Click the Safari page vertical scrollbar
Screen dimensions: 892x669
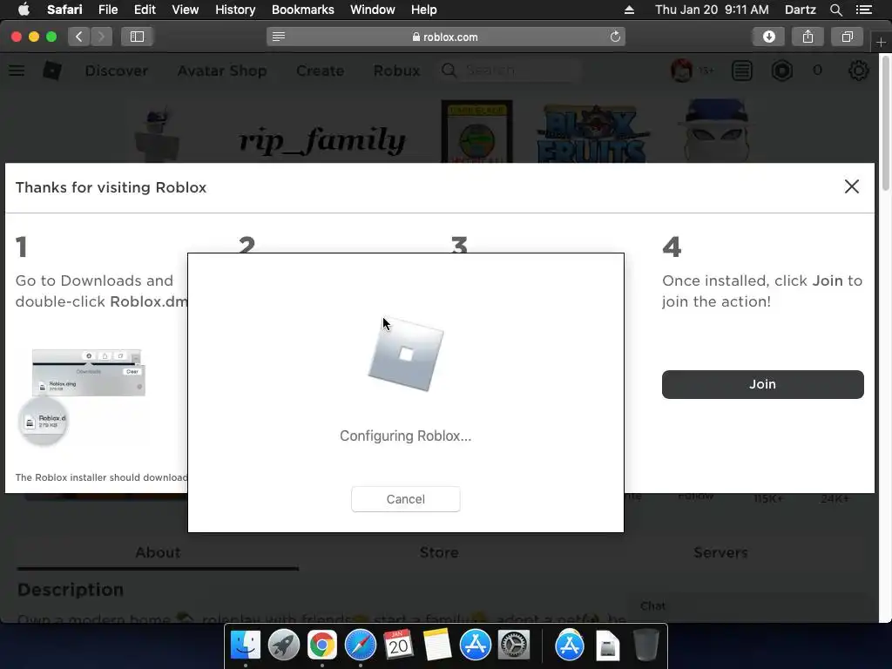(885, 122)
